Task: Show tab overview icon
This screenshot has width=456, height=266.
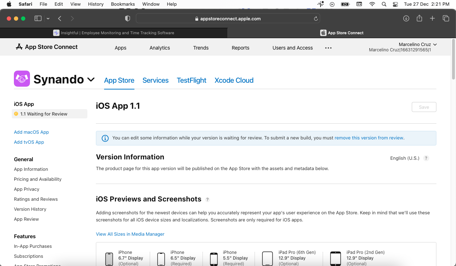Action: tap(446, 19)
